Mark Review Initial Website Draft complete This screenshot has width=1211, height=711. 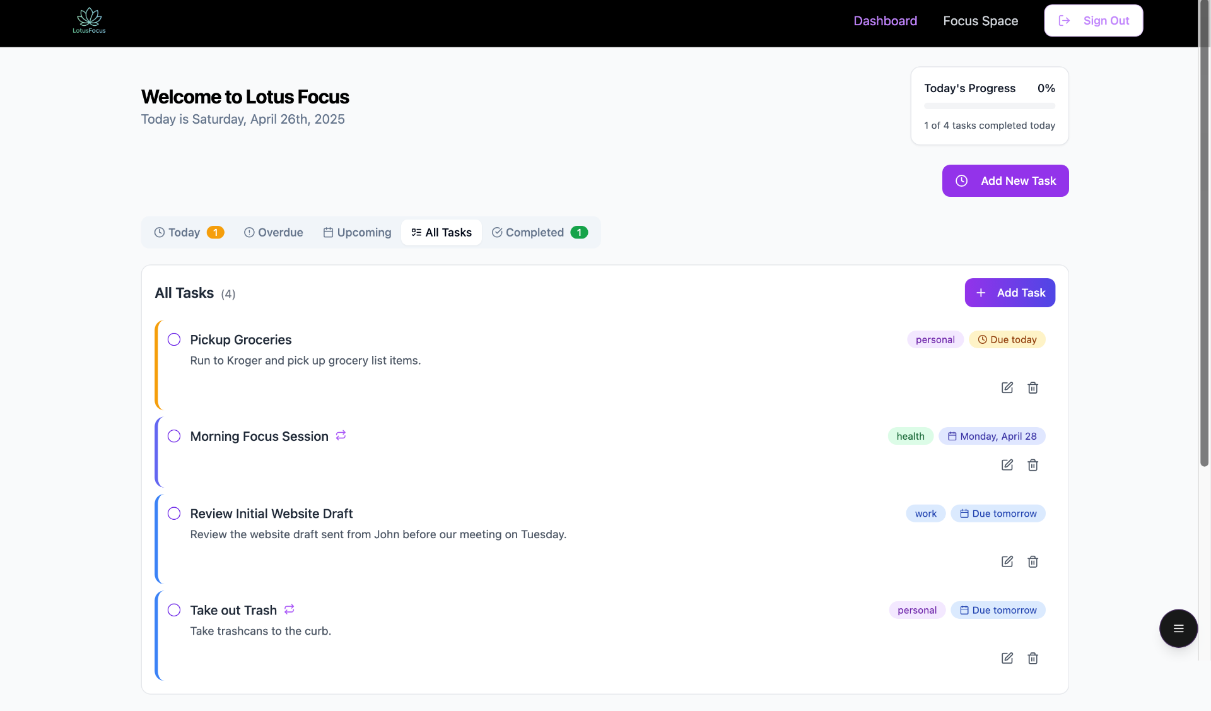click(x=174, y=514)
